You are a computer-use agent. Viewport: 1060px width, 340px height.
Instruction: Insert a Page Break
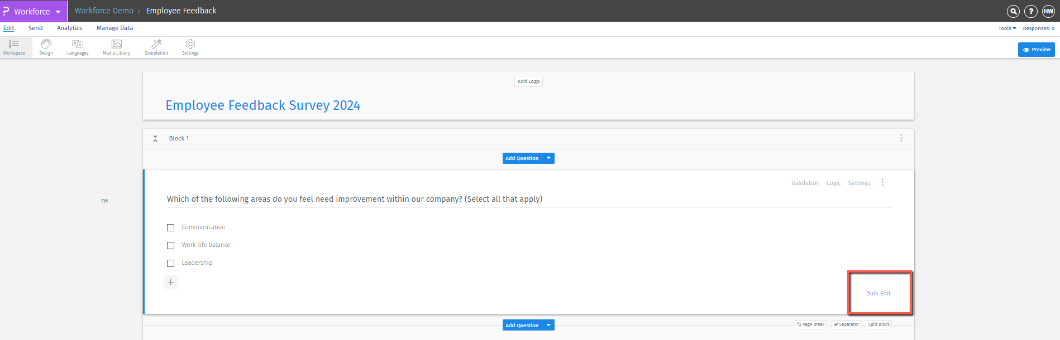(x=811, y=324)
